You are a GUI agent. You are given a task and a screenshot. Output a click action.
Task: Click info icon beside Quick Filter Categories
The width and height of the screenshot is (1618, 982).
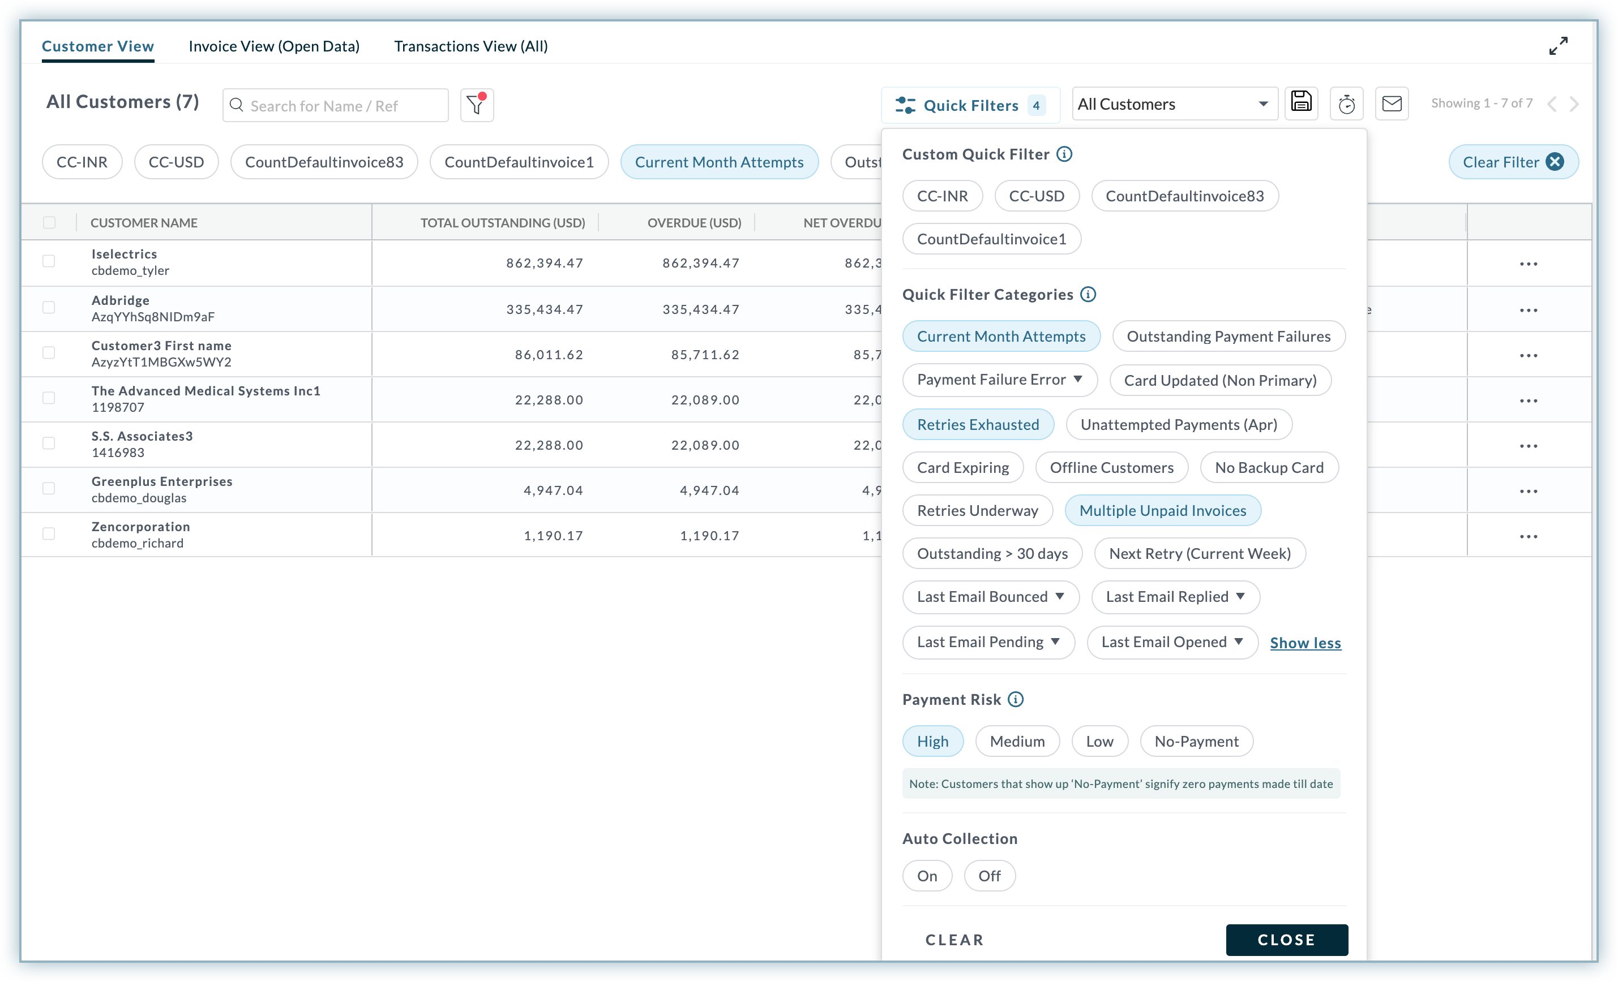tap(1088, 295)
